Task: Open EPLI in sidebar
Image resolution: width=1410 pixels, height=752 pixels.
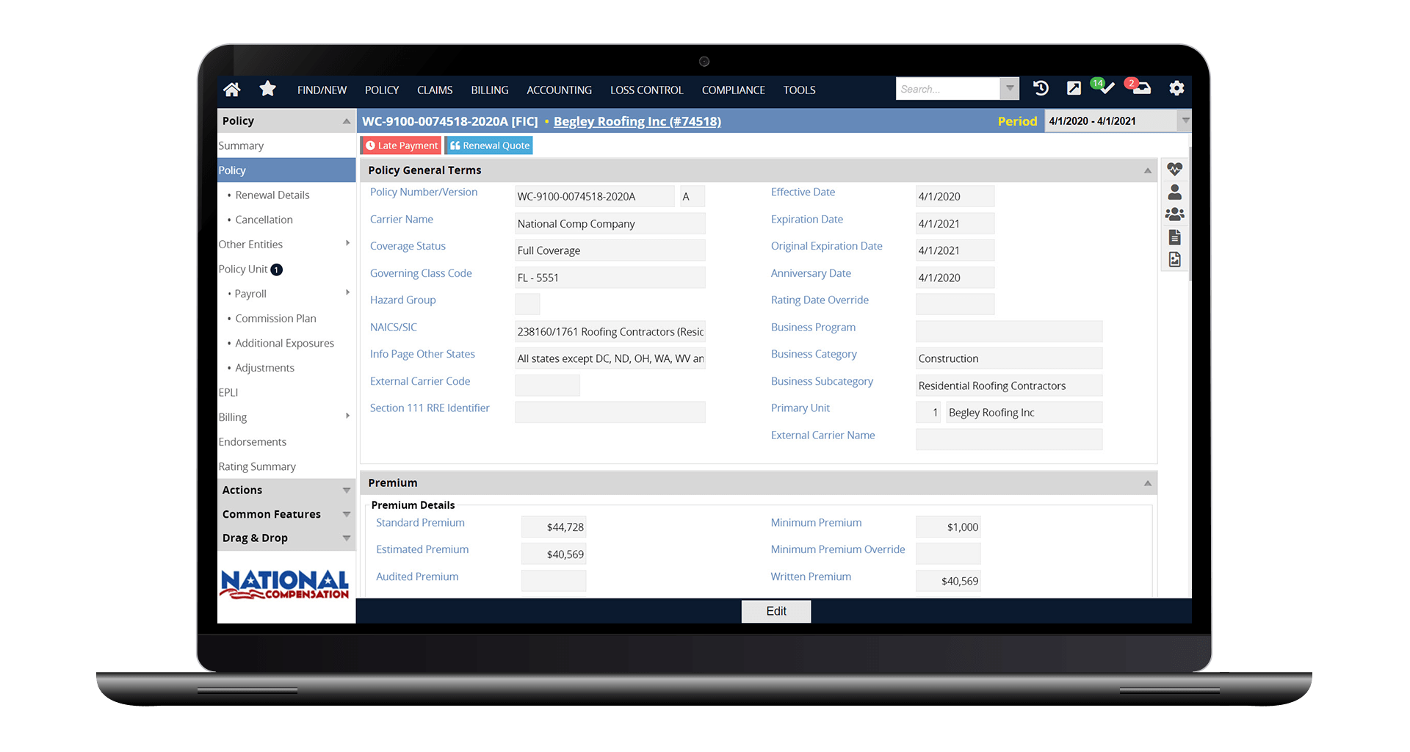Action: tap(228, 392)
